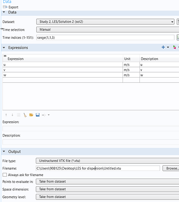
Task: Click the Delete row icon below table
Action: 19,115
